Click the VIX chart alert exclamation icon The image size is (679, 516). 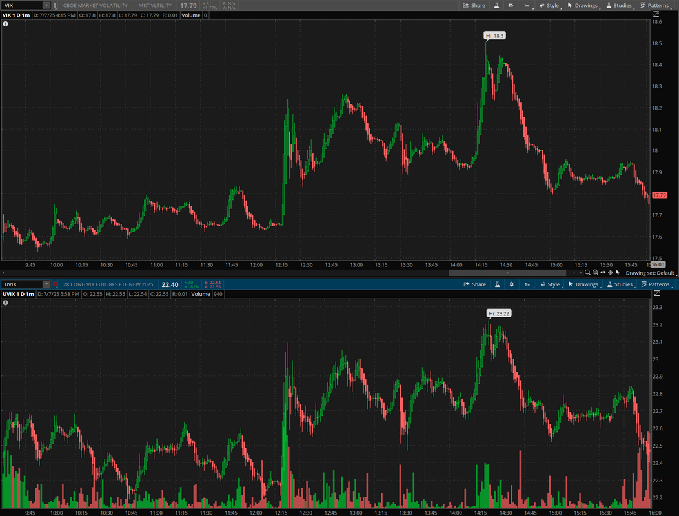point(6,24)
